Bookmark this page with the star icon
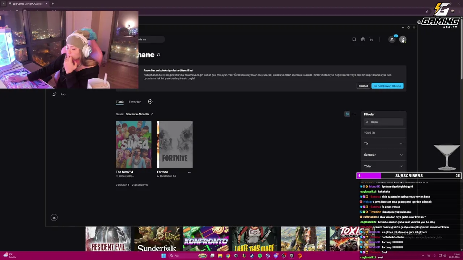The width and height of the screenshot is (463, 260). (x=427, y=11)
